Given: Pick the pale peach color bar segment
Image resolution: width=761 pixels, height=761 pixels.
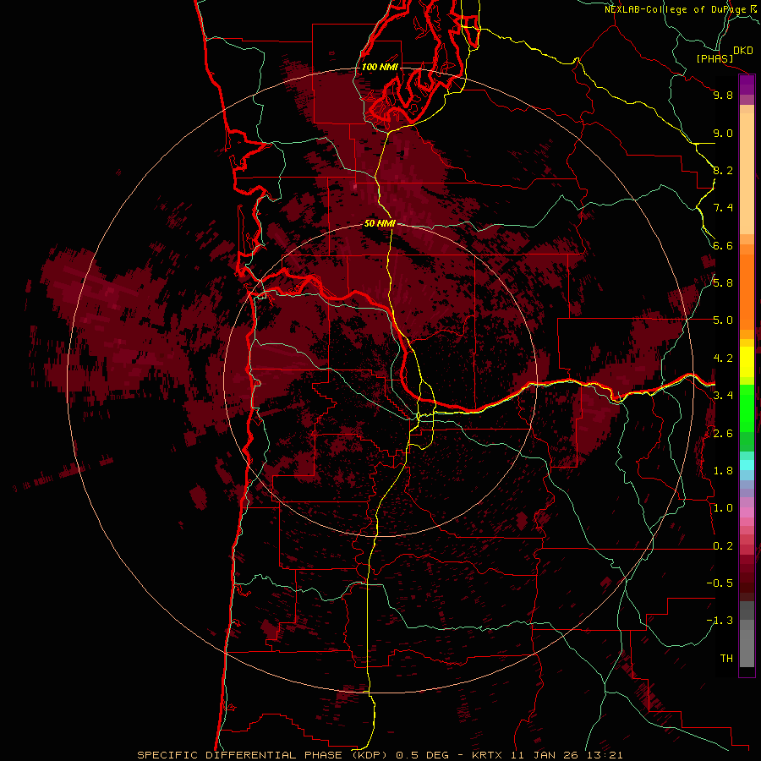Looking at the screenshot, I should click(747, 172).
